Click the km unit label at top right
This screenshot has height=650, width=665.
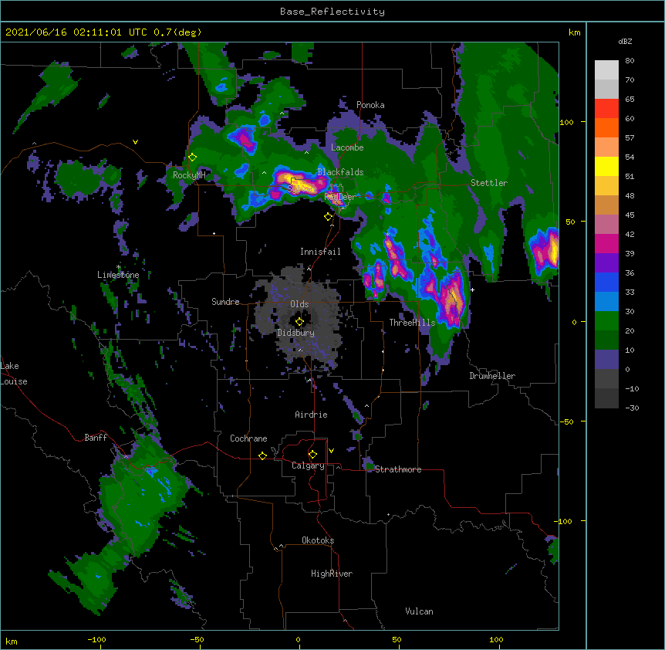[574, 32]
